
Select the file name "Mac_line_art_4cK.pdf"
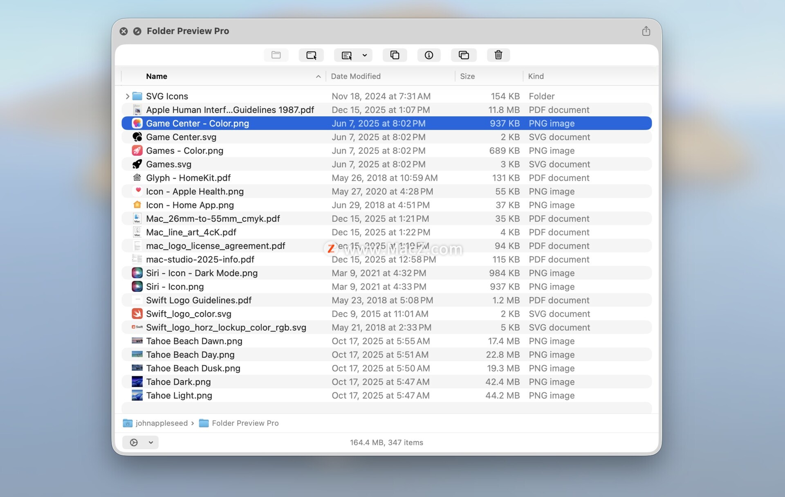tap(191, 232)
